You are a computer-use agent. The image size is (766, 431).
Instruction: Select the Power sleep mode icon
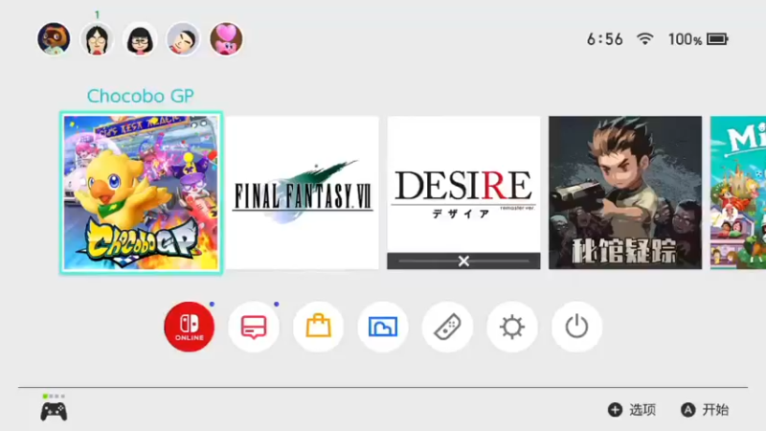point(576,327)
